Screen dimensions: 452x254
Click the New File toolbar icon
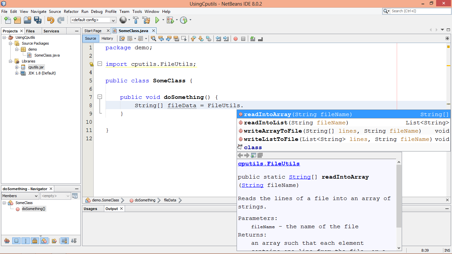point(7,20)
